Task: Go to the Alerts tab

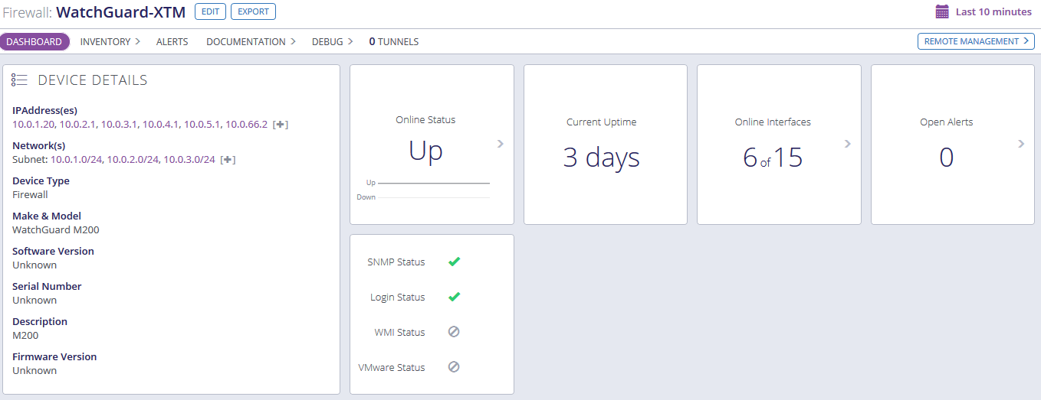Action: [x=172, y=42]
